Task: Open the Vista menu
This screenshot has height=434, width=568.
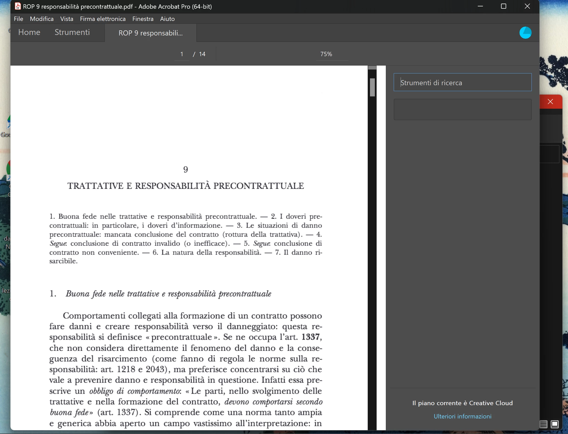Action: (x=67, y=19)
